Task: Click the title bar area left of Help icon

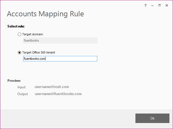Action: [x=72, y=4]
